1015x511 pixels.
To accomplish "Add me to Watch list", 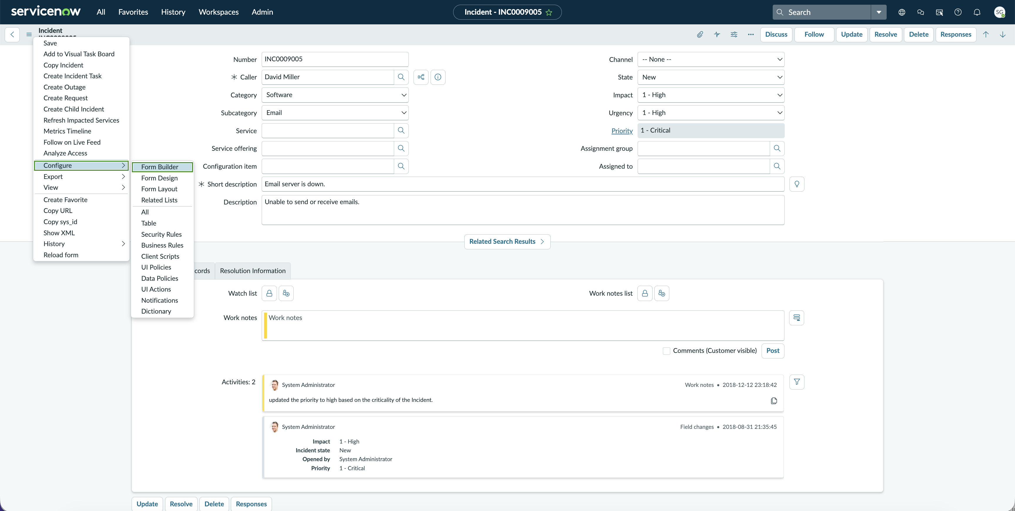I will click(x=286, y=293).
